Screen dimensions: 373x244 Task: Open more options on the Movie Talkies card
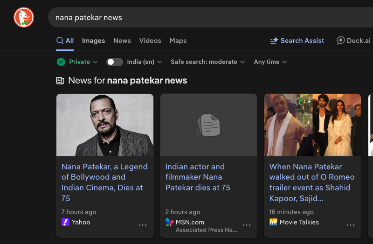(x=351, y=225)
